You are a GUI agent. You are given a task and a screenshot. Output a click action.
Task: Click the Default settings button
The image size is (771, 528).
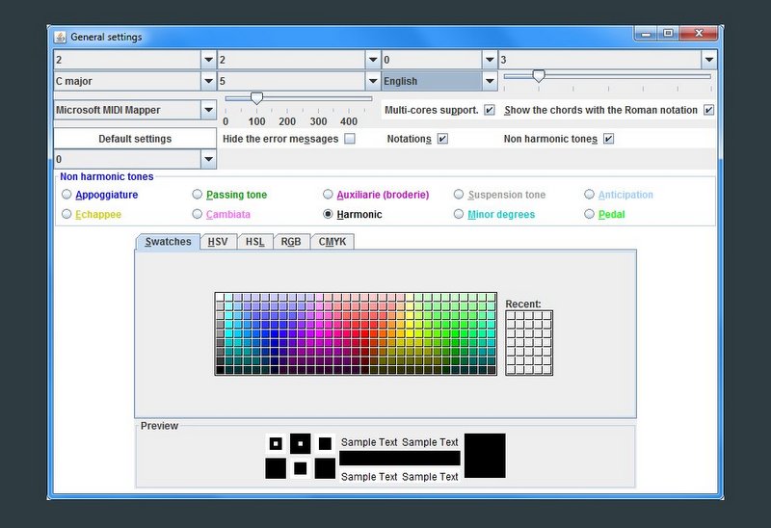click(135, 139)
